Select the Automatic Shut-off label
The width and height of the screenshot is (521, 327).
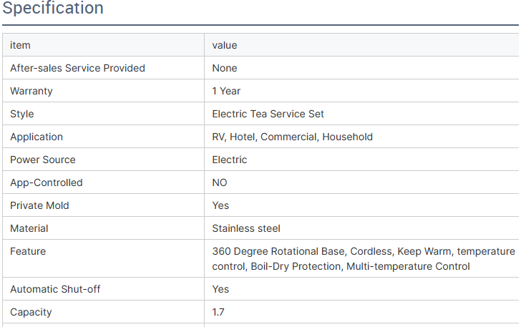(x=55, y=290)
